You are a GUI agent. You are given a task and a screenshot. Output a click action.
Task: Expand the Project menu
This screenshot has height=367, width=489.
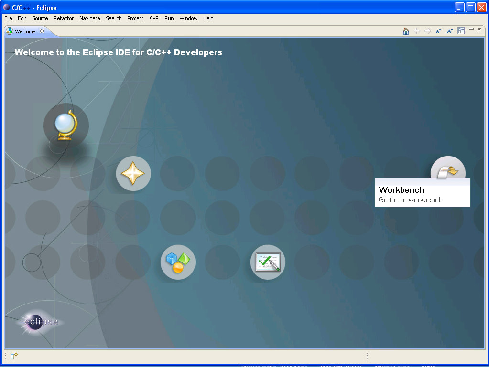tap(135, 18)
